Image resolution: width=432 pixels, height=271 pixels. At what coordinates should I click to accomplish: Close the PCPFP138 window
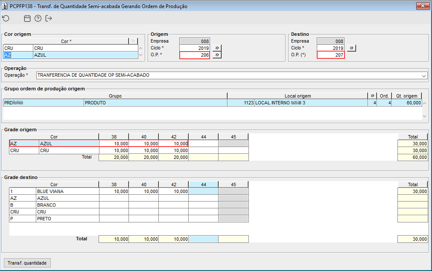[423, 6]
